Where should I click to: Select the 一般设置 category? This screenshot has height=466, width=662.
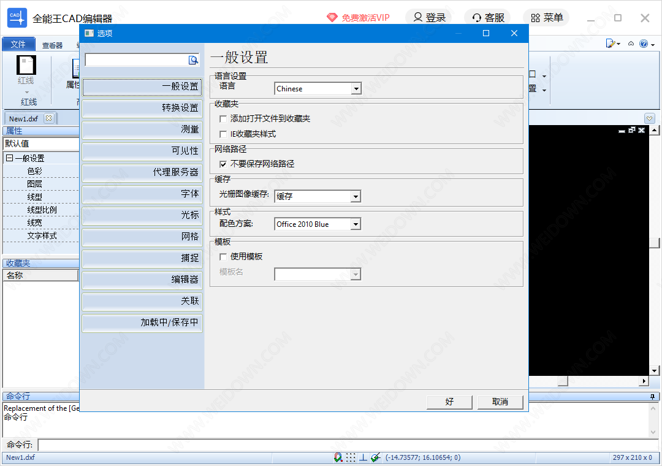pyautogui.click(x=142, y=87)
